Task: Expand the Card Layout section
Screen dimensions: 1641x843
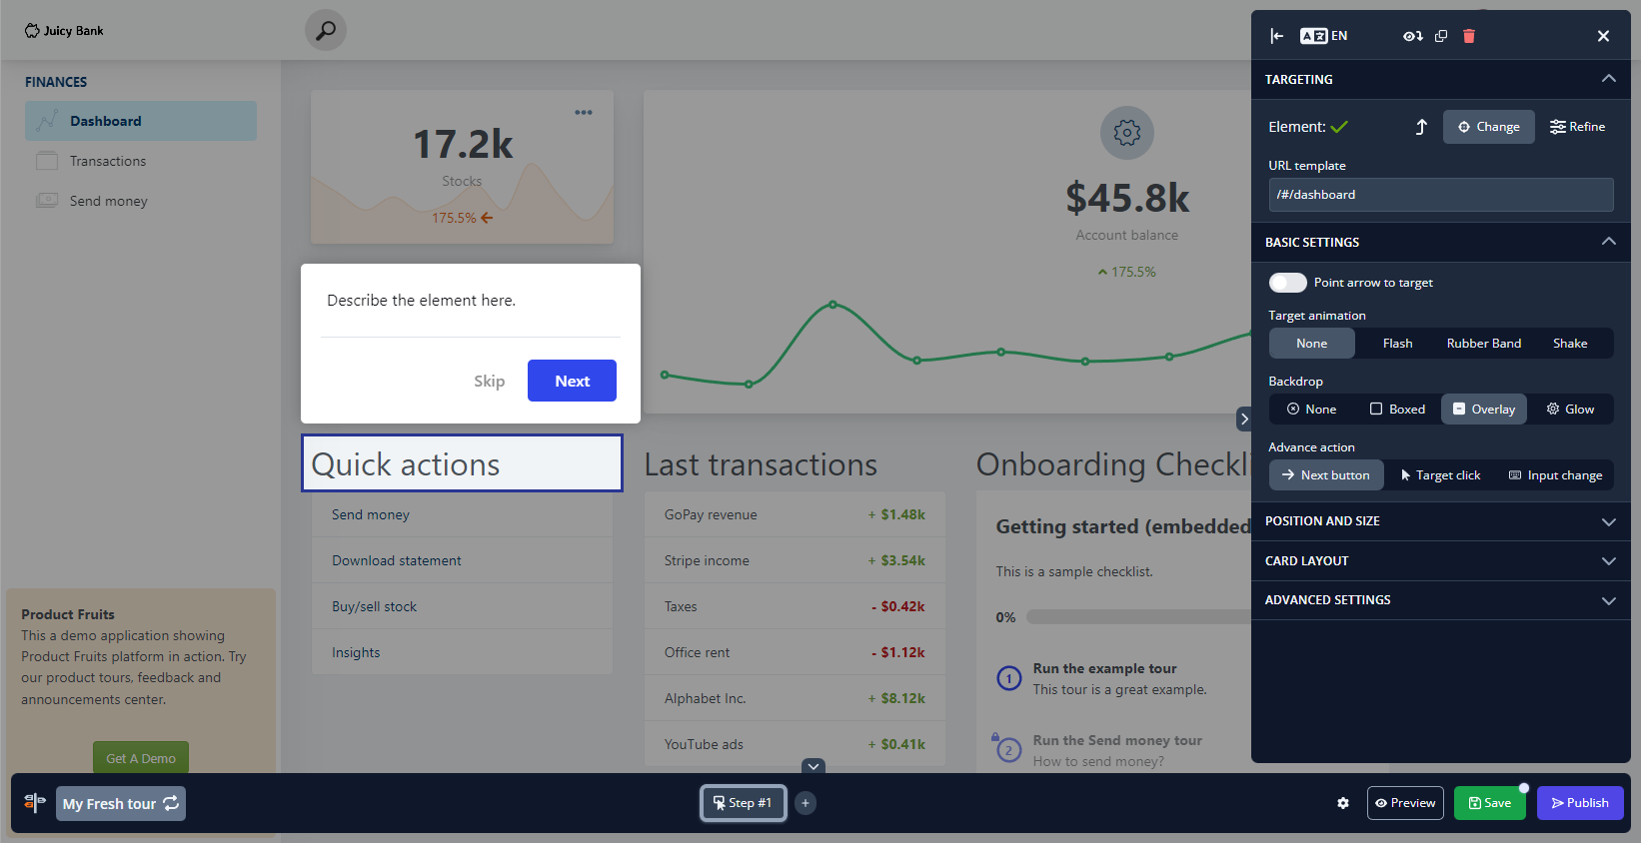Action: tap(1440, 561)
